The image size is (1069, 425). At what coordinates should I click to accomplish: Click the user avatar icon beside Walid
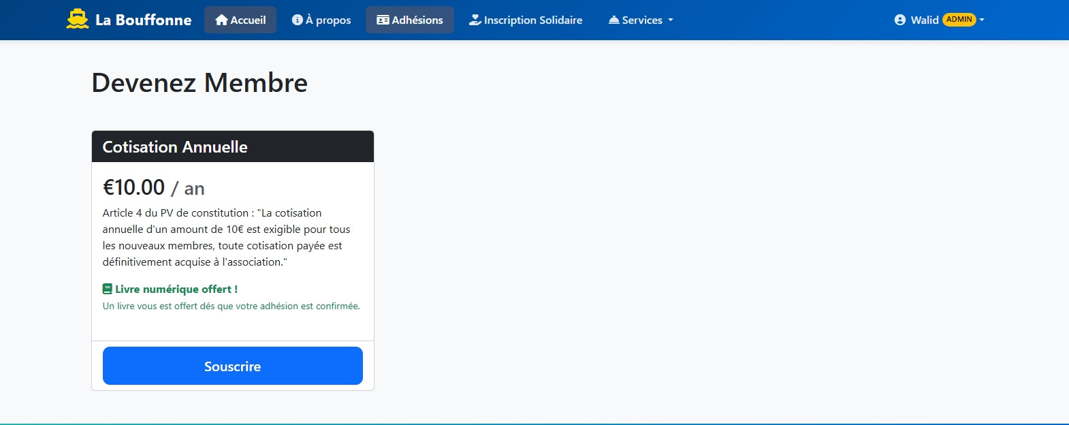[x=900, y=20]
